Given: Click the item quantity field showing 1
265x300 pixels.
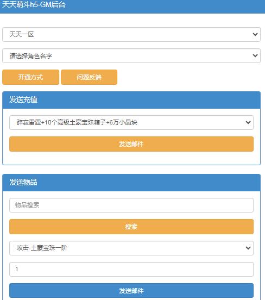Looking at the screenshot, I should (131, 269).
